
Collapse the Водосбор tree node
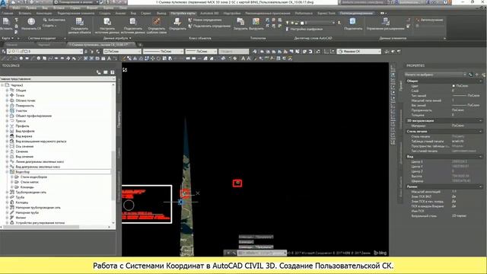point(7,172)
